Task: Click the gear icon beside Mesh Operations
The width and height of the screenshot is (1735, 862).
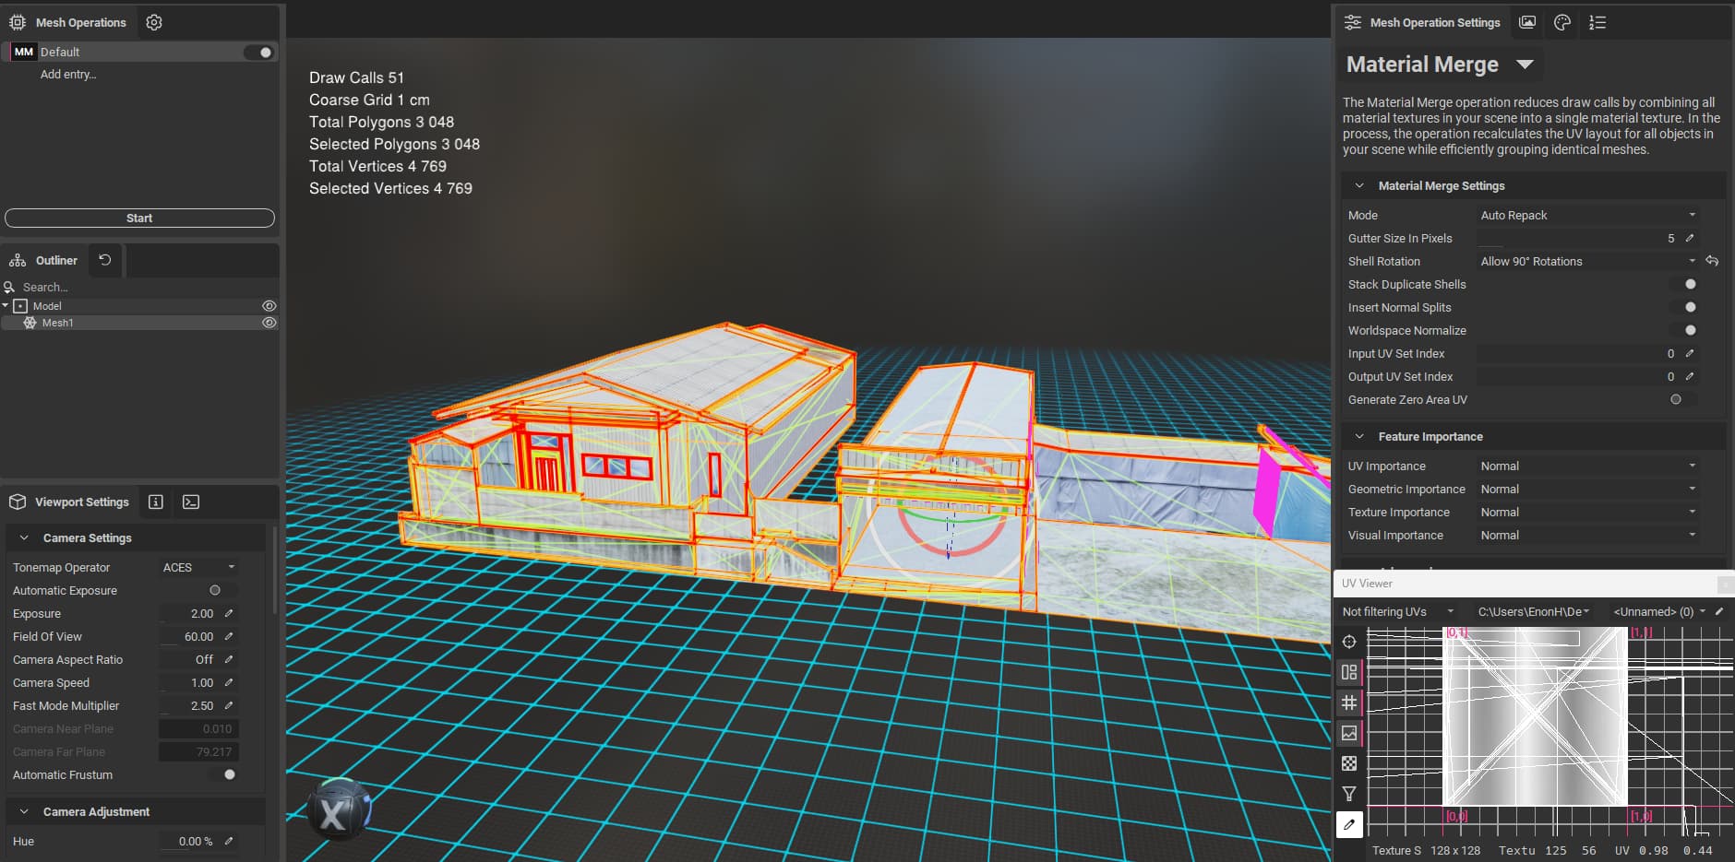Action: click(154, 22)
